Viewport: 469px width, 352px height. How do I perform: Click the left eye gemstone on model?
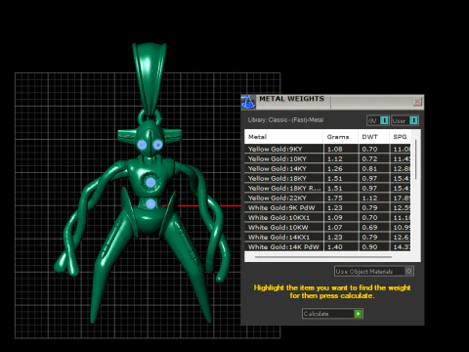click(142, 145)
